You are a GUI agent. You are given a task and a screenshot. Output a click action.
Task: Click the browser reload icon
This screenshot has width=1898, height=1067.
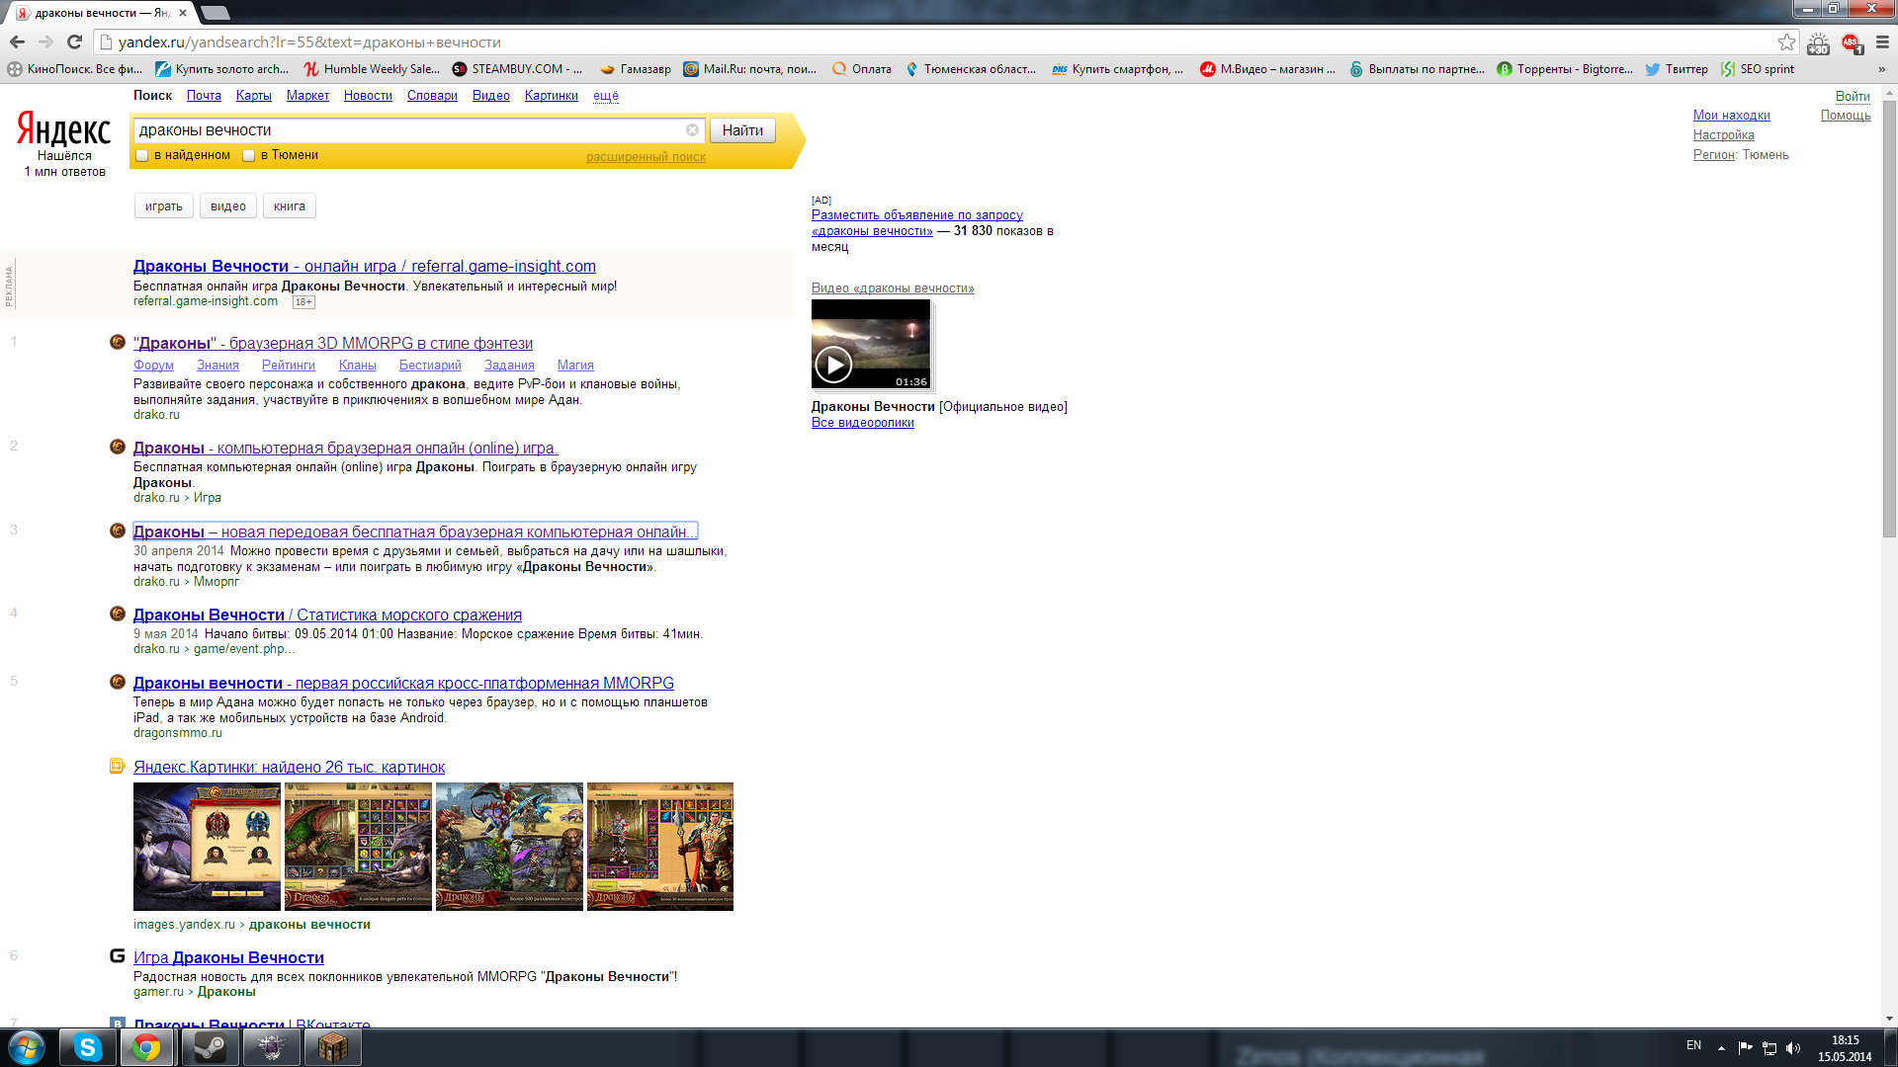[x=74, y=41]
